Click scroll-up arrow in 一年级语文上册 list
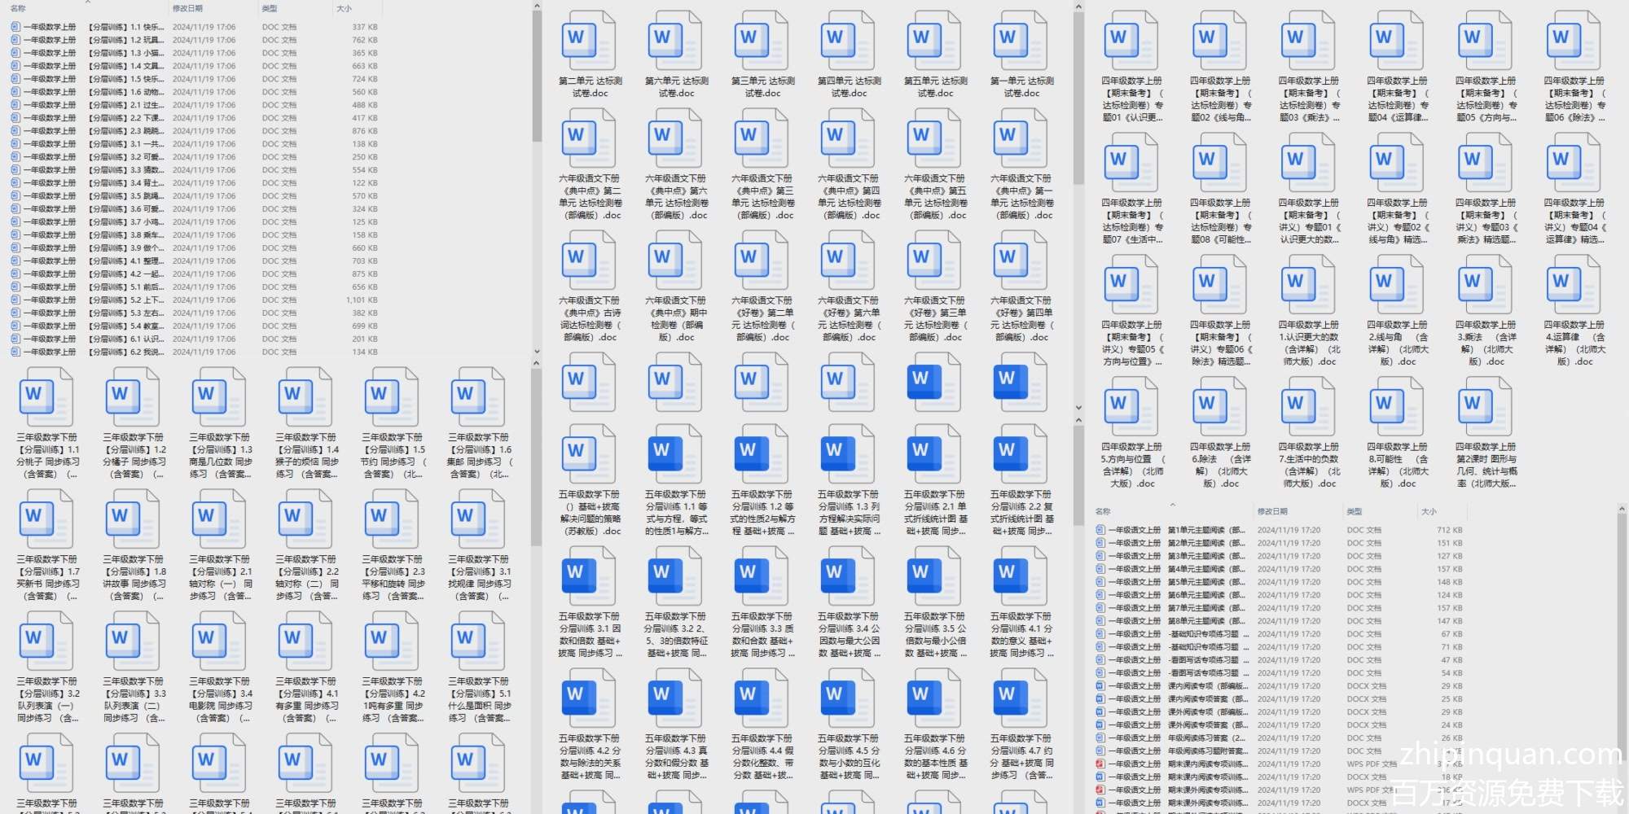The image size is (1629, 814). tap(1621, 510)
